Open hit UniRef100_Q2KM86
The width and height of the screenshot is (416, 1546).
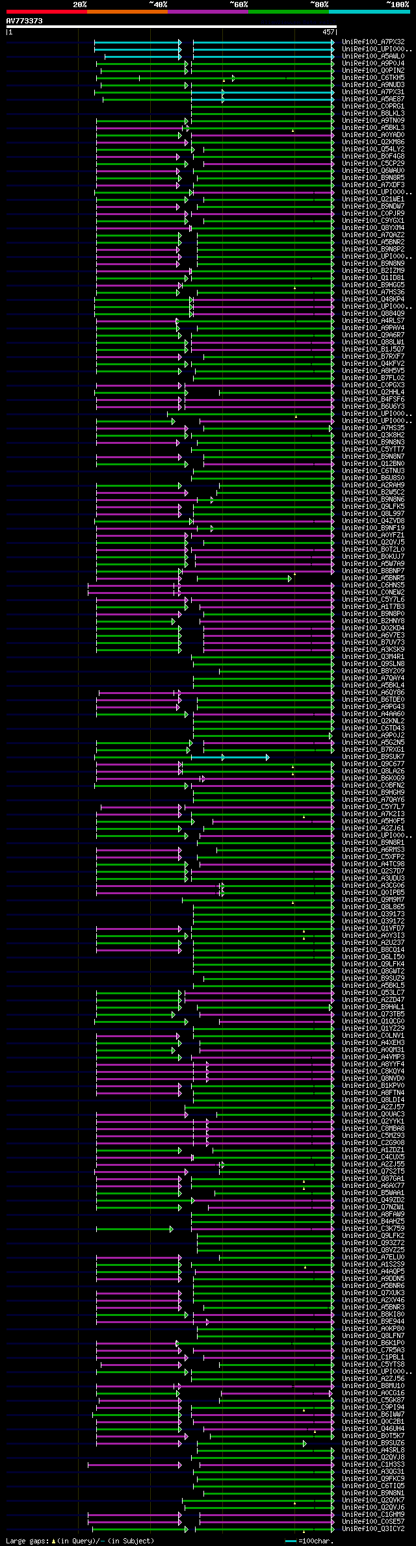(x=373, y=142)
